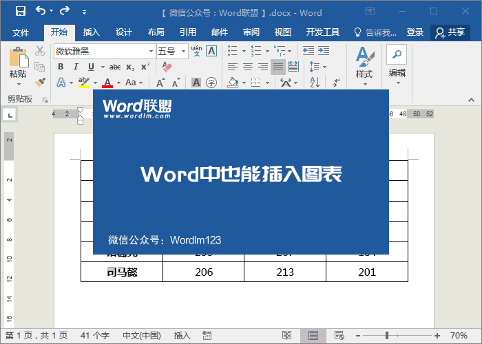Toggle superscript formatting
482x344 pixels.
point(145,66)
